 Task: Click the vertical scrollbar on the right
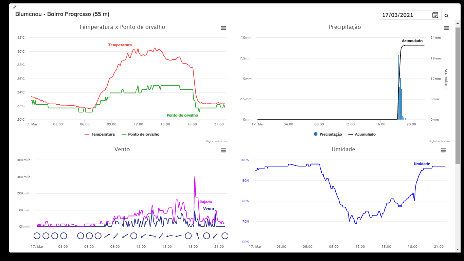[x=458, y=95]
